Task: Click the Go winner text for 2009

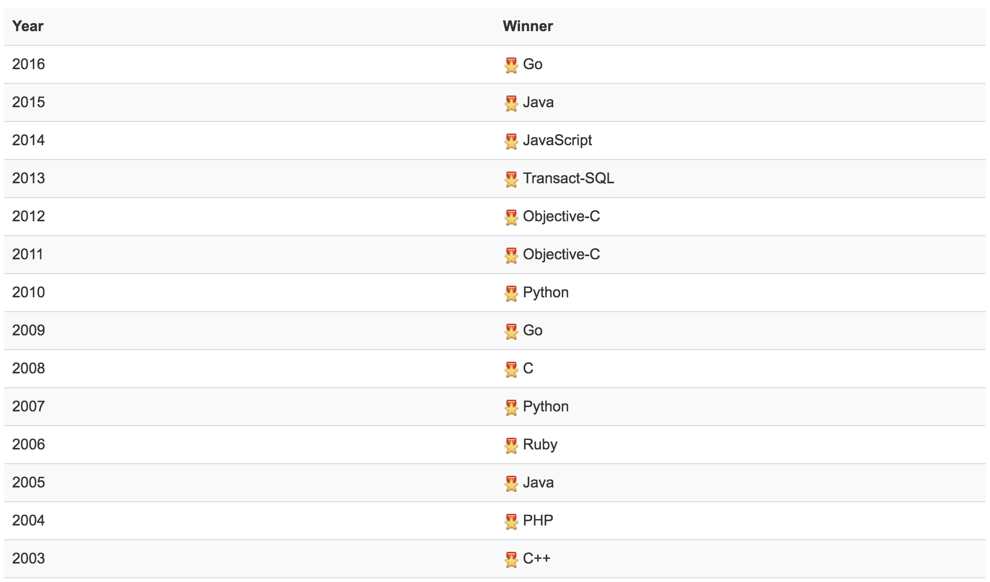Action: point(533,331)
